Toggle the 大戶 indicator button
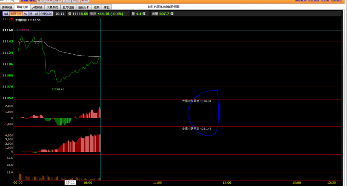 click(x=13, y=13)
